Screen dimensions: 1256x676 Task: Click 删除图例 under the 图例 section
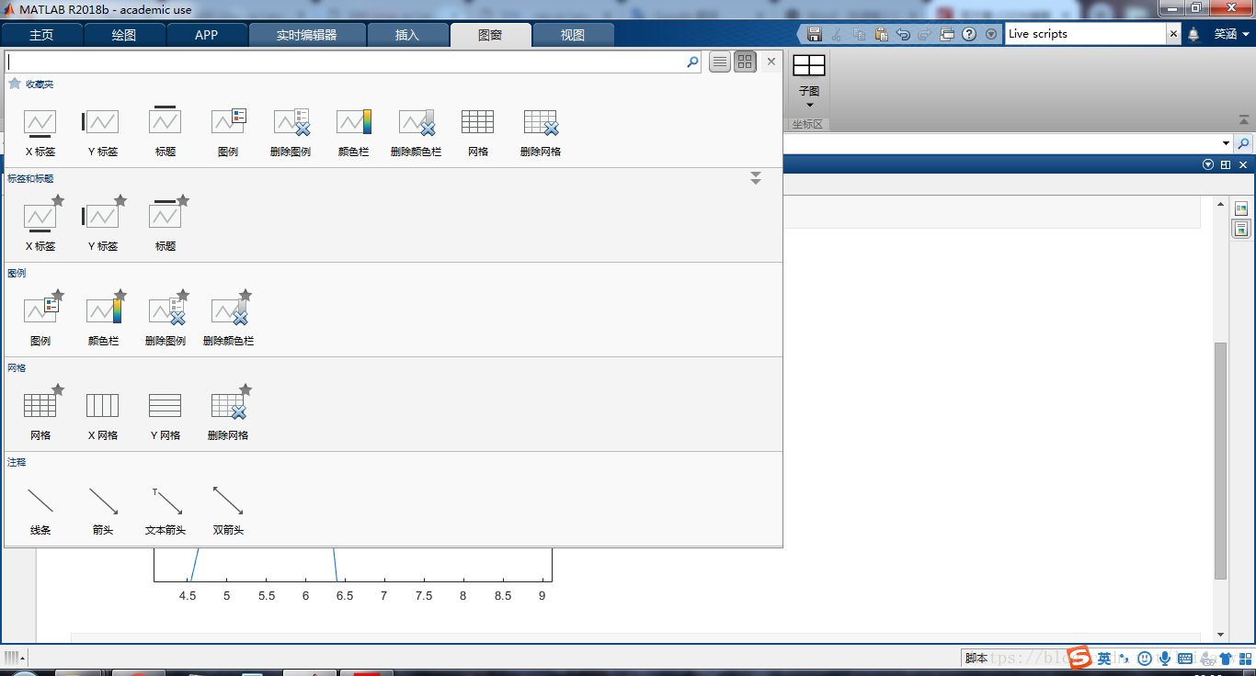pyautogui.click(x=166, y=321)
